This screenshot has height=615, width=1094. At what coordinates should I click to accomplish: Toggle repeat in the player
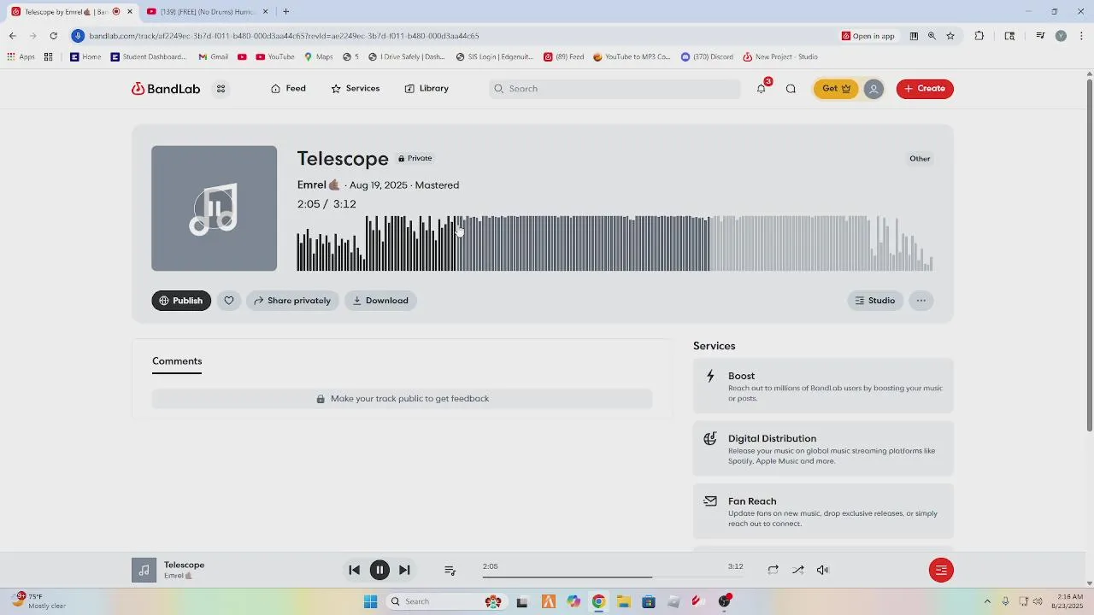pos(773,570)
